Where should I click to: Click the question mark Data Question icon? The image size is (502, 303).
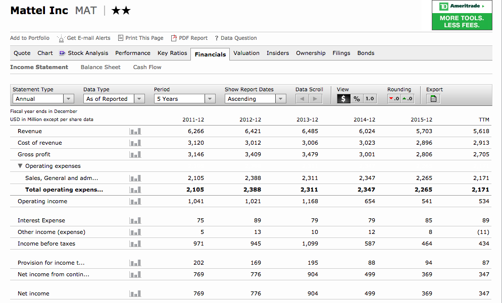tap(217, 38)
